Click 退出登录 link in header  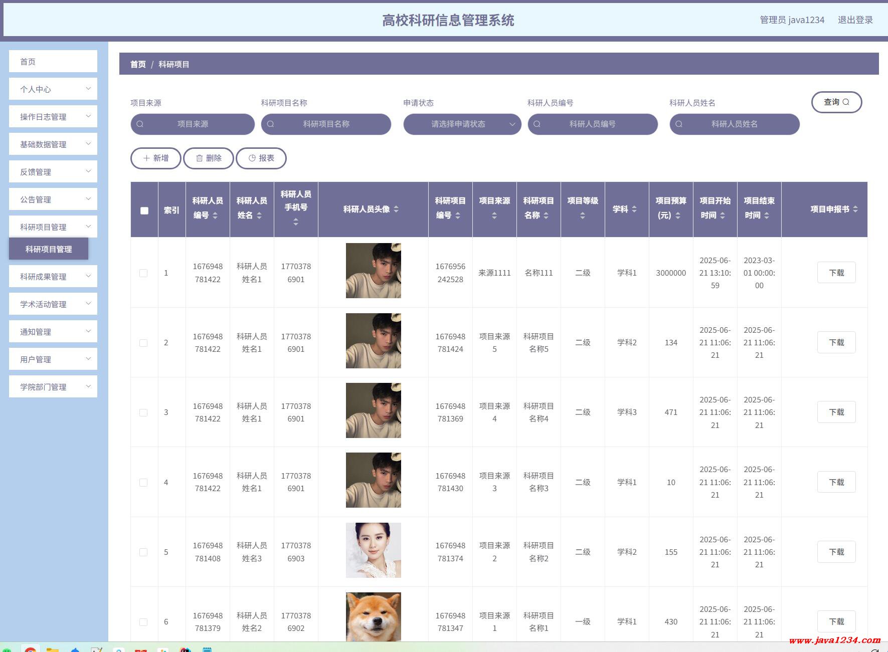coord(855,20)
